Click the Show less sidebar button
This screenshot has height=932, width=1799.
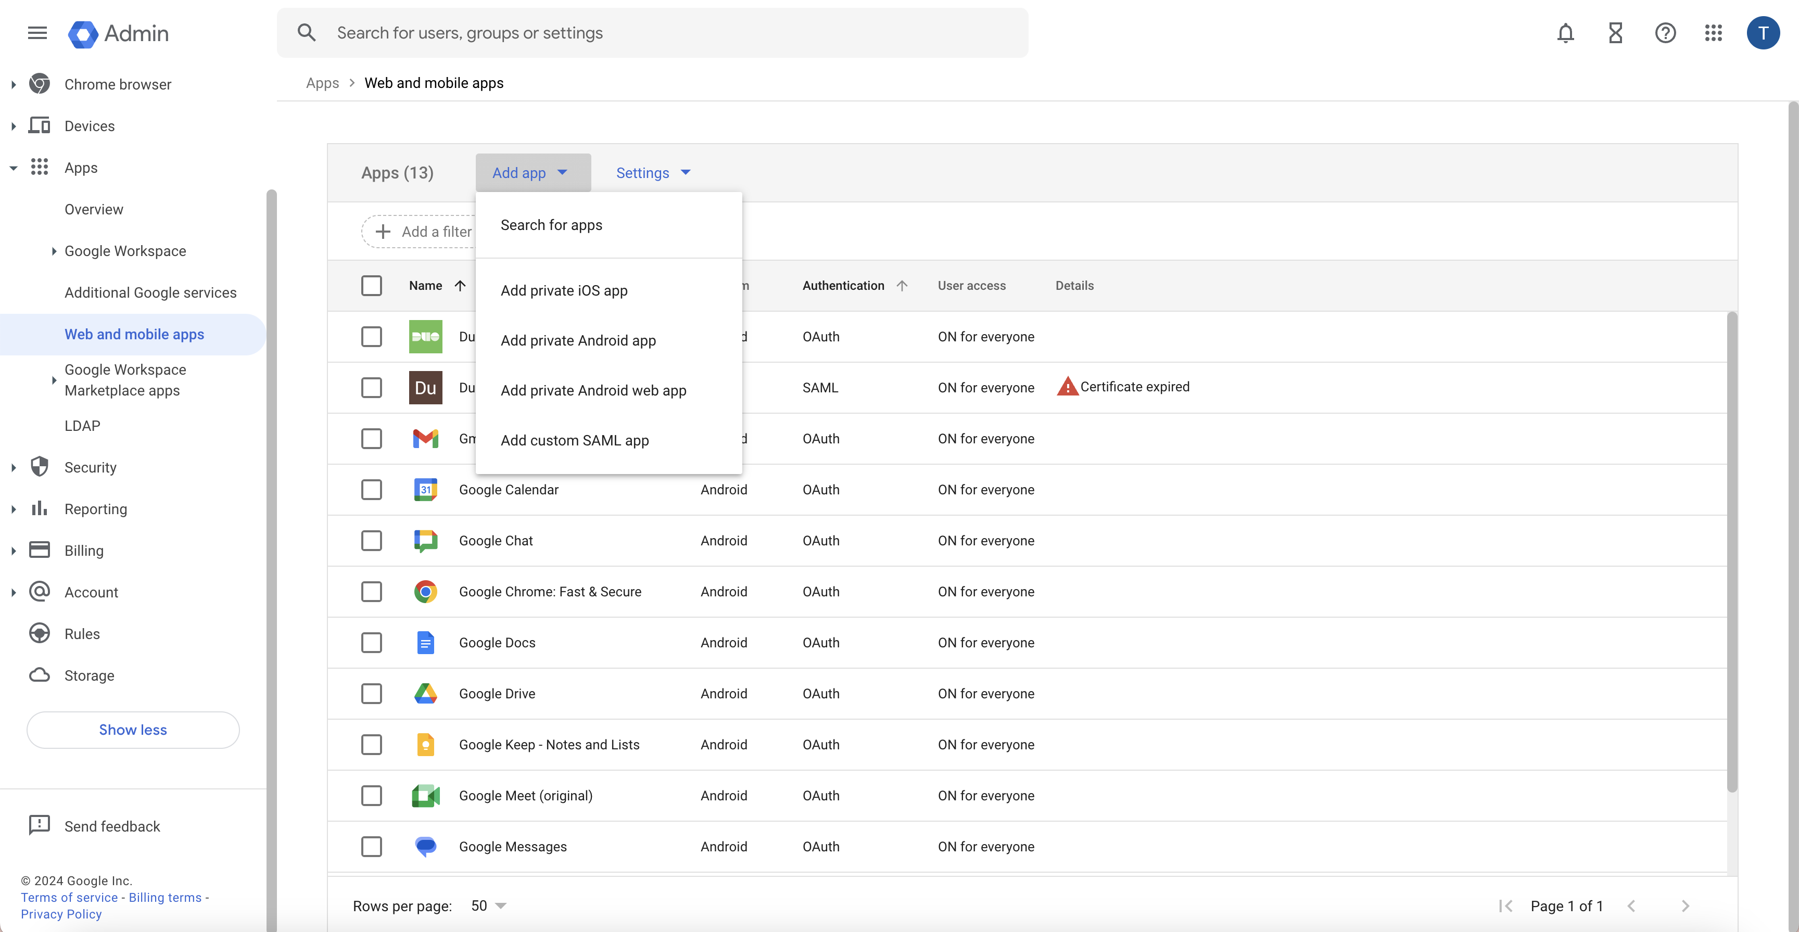(133, 730)
